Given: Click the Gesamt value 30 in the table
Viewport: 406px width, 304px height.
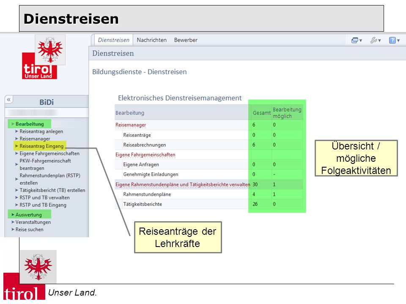Looking at the screenshot, I should click(255, 185).
